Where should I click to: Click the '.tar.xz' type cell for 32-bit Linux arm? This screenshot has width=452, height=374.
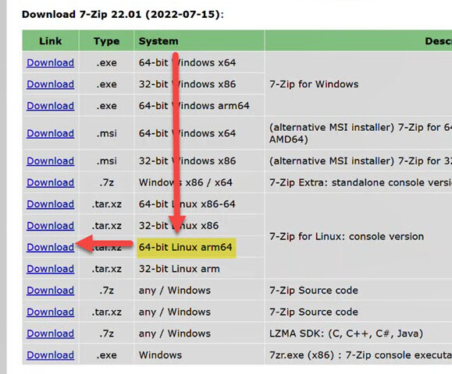point(106,269)
